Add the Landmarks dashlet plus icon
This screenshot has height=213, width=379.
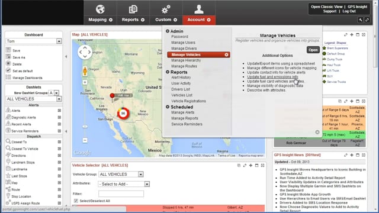click(59, 169)
